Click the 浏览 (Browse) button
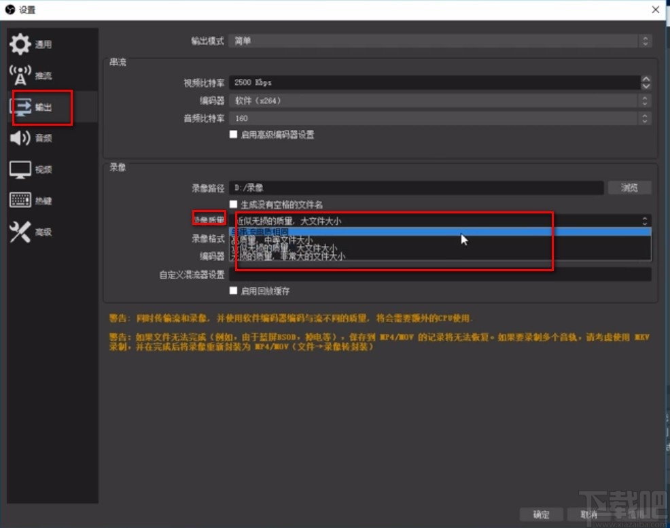This screenshot has width=670, height=528. pos(630,188)
